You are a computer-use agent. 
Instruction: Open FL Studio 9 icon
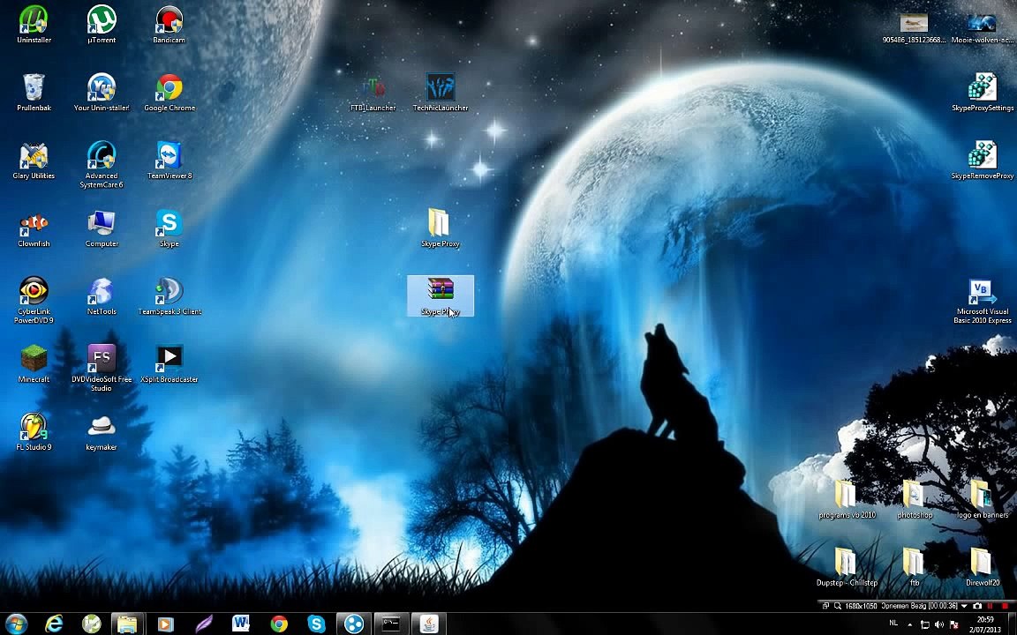34,432
